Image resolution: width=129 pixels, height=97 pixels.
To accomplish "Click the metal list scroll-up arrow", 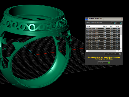I will click(x=121, y=26).
